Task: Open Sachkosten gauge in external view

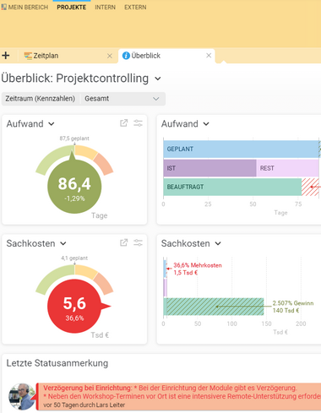Action: click(x=124, y=242)
